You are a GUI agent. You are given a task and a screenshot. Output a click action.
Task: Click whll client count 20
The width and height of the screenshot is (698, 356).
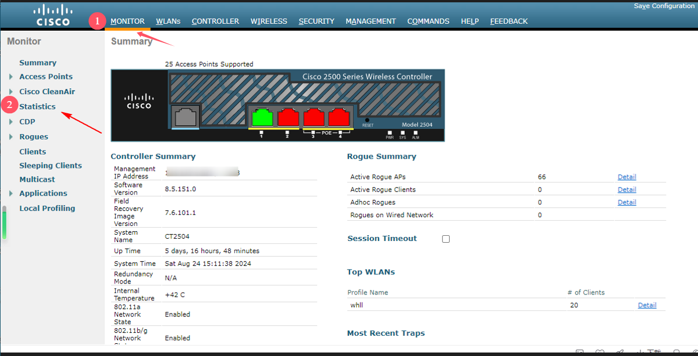coord(574,305)
